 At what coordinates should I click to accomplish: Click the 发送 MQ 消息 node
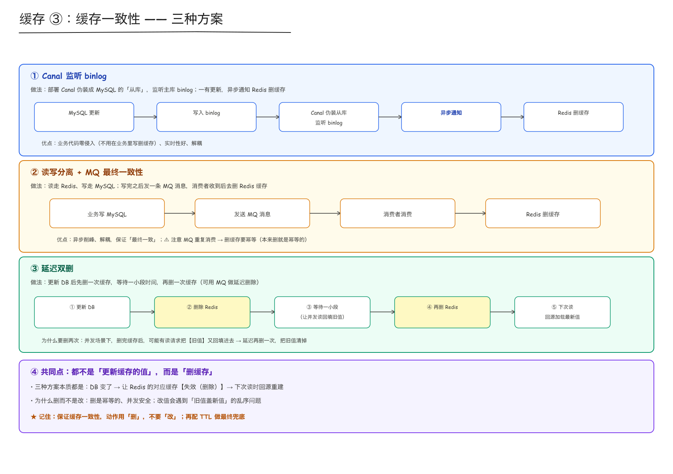point(252,213)
